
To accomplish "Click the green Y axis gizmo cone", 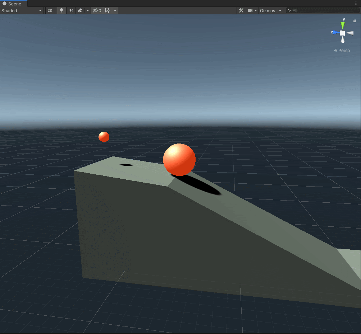I will (343, 25).
